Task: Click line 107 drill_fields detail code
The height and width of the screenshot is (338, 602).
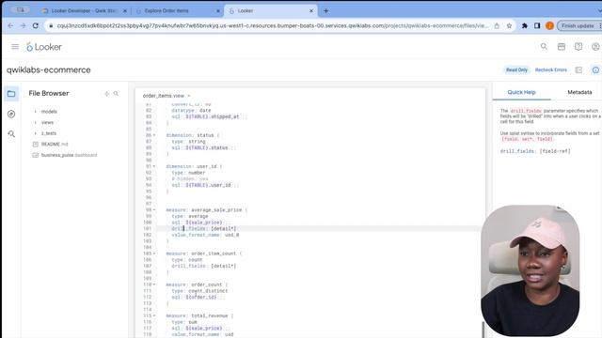Action: coord(203,266)
